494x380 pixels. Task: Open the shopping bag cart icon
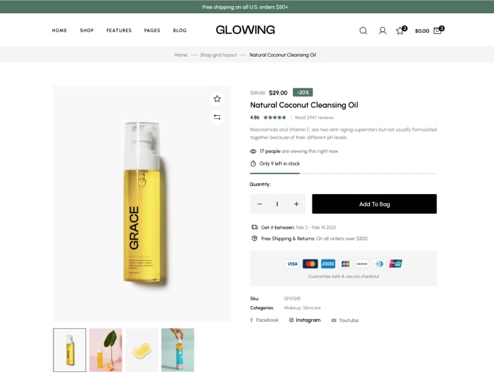pyautogui.click(x=437, y=31)
